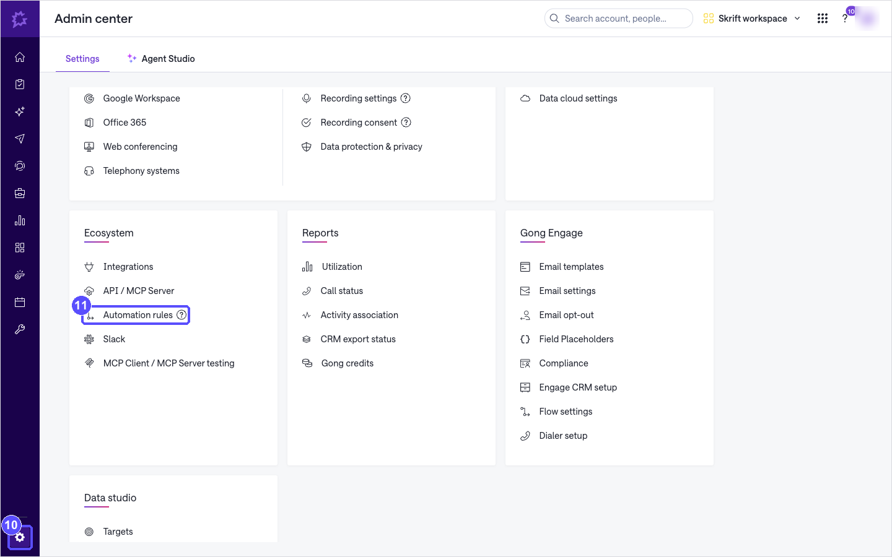892x557 pixels.
Task: Show Recording settings help tooltip icon
Action: (406, 98)
